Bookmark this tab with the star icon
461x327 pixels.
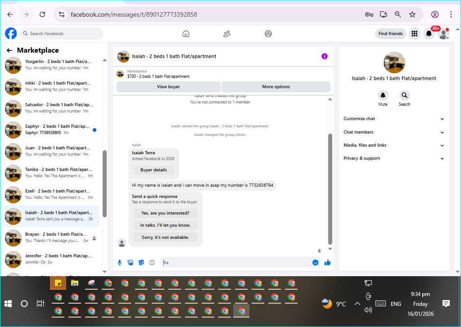tap(412, 14)
